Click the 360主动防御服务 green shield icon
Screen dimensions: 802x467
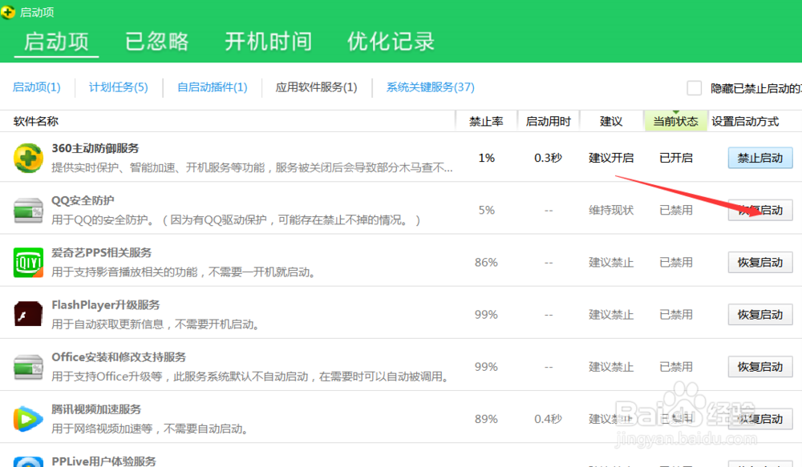(28, 157)
